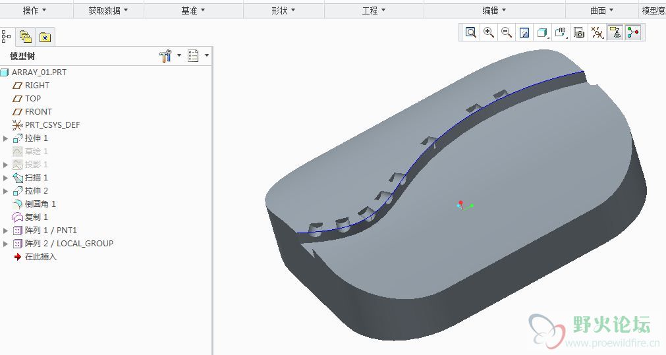Switch to the Favorites navigator tab

pyautogui.click(x=45, y=37)
